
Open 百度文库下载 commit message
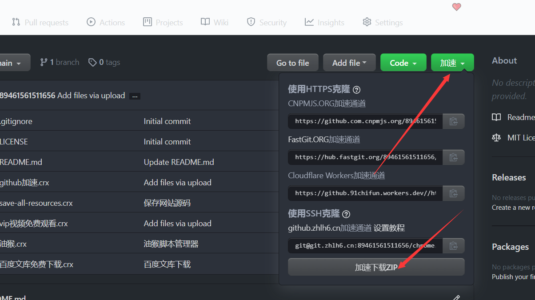click(x=167, y=264)
